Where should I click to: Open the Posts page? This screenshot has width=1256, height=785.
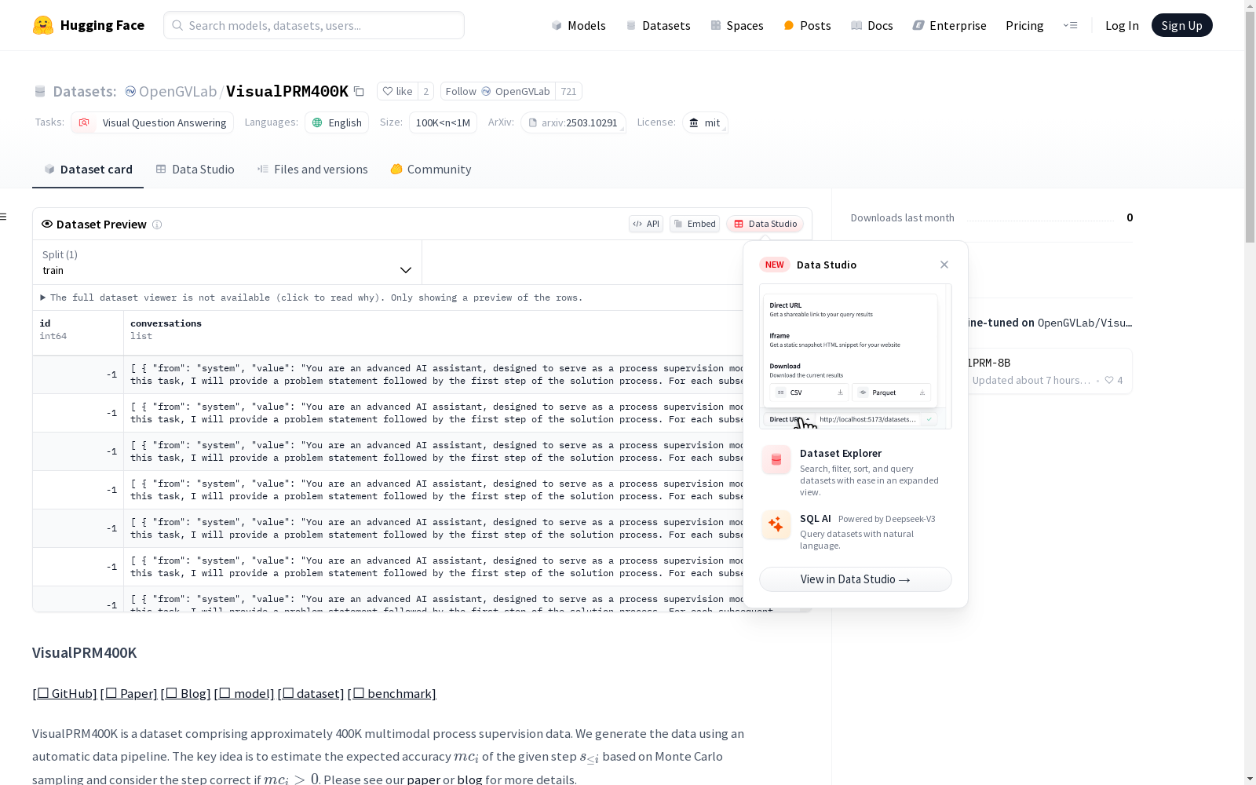pyautogui.click(x=807, y=25)
